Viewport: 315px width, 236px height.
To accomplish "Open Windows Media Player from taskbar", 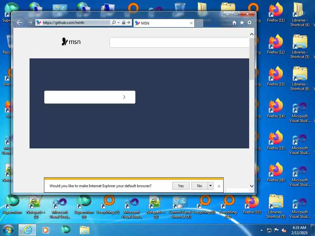I will [46, 230].
